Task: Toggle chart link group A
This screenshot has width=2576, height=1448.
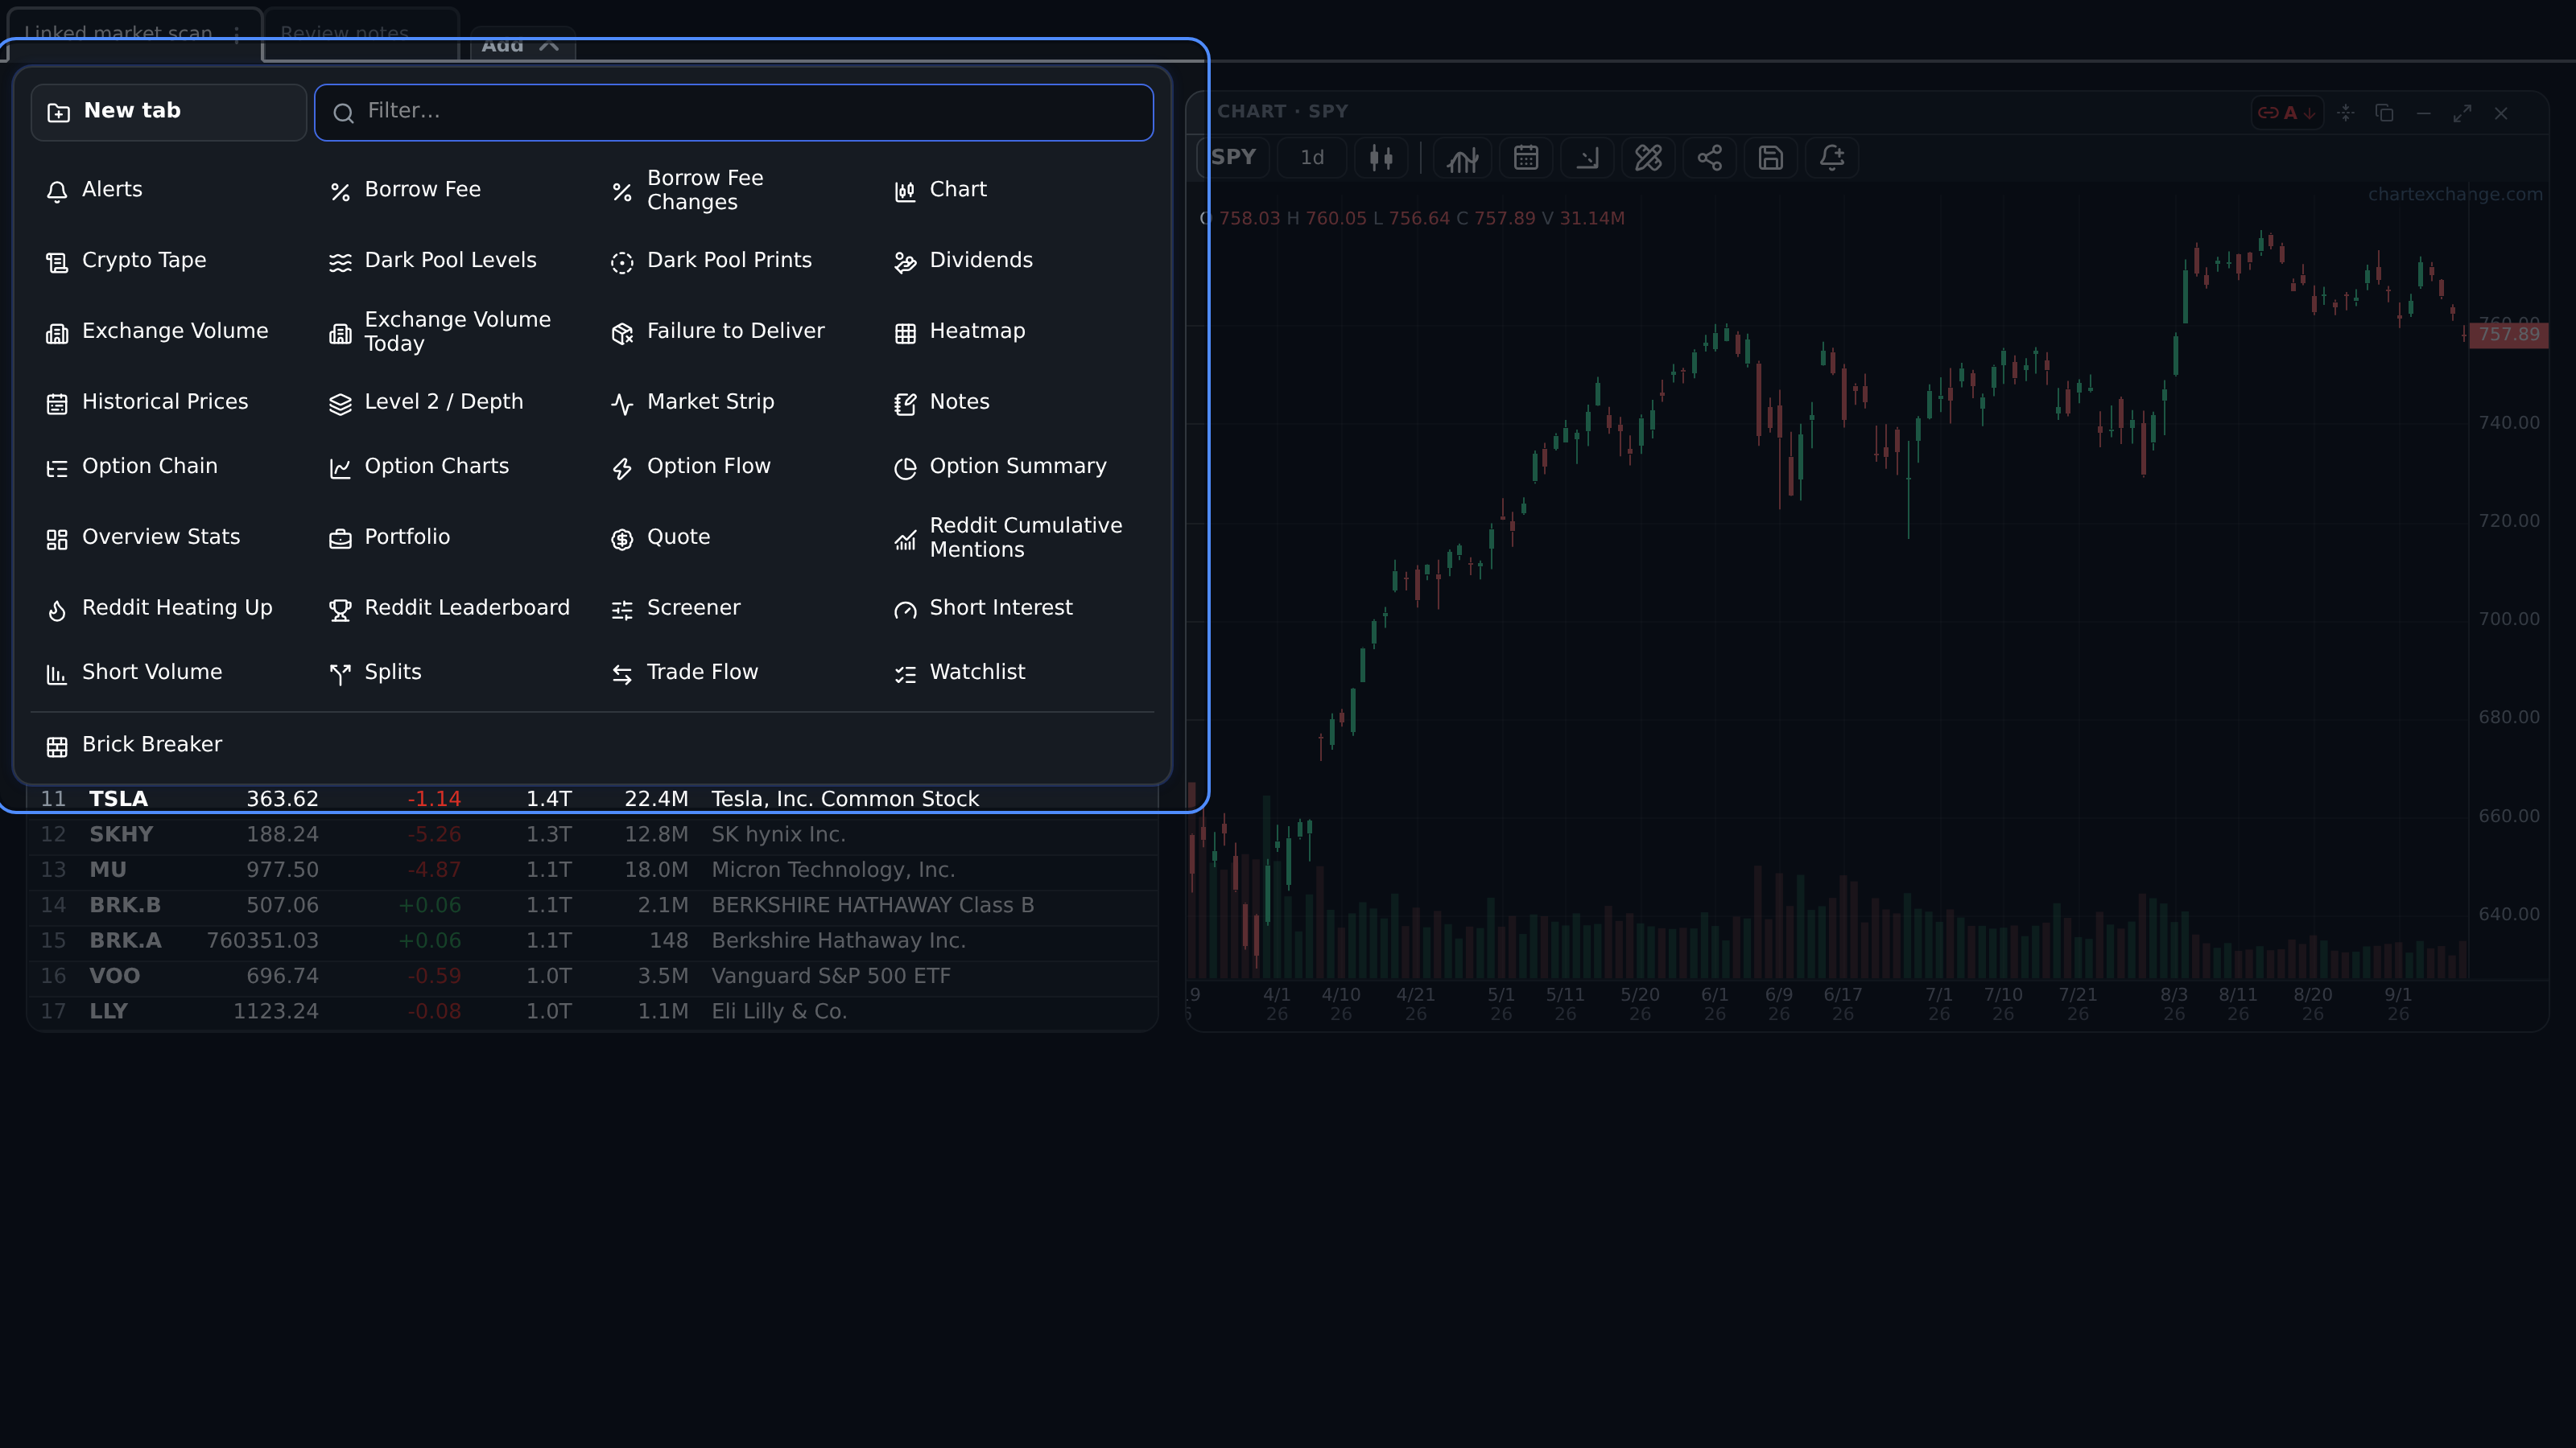Action: [2287, 113]
